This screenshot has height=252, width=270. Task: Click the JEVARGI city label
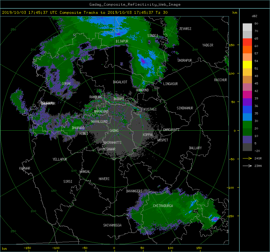point(185,29)
